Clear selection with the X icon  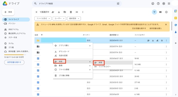(36, 12)
